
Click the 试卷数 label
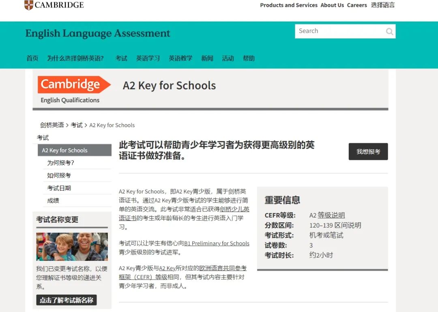(x=276, y=245)
